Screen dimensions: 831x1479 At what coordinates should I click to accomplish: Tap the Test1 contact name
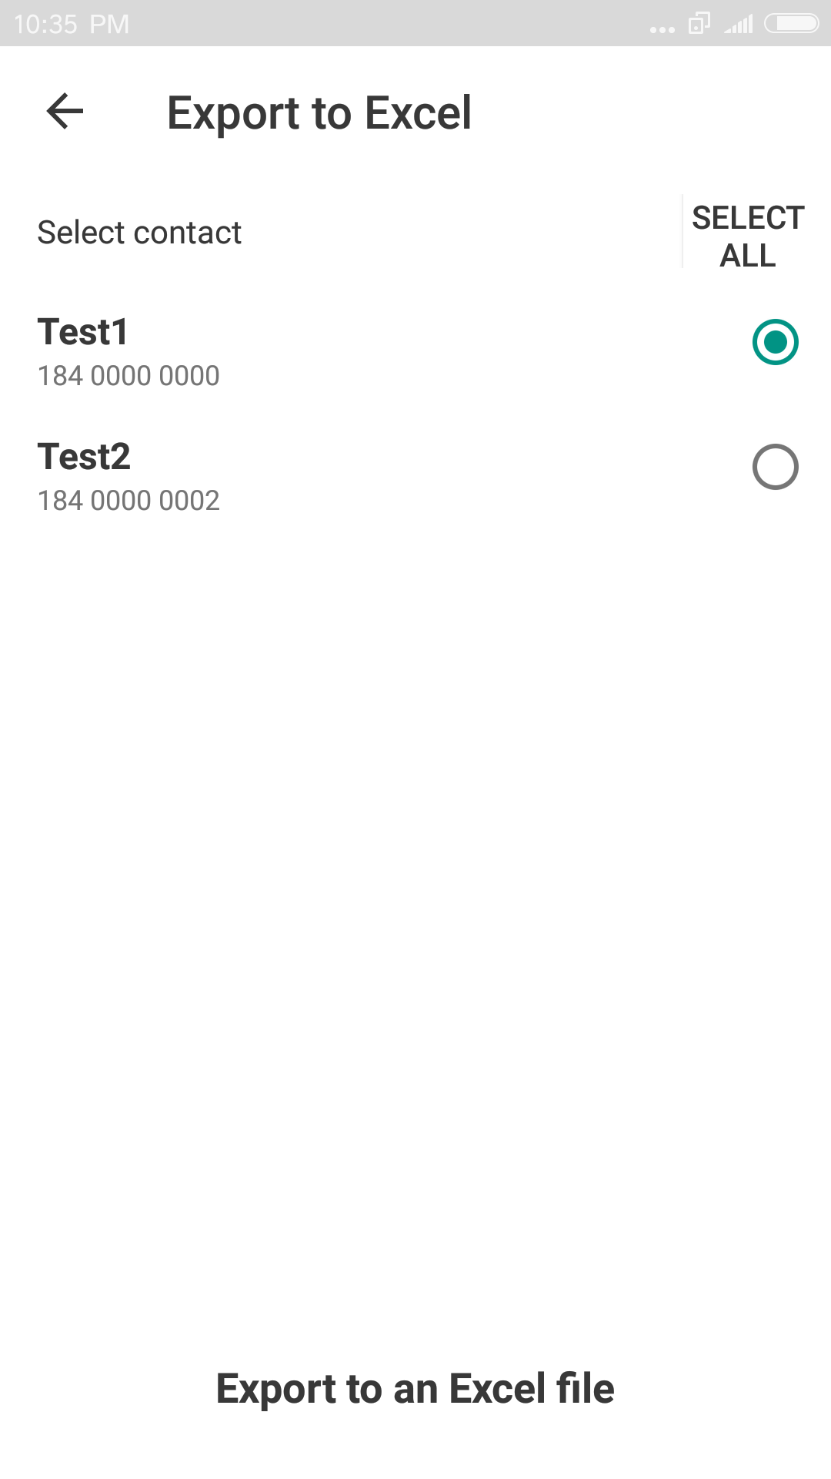[83, 332]
